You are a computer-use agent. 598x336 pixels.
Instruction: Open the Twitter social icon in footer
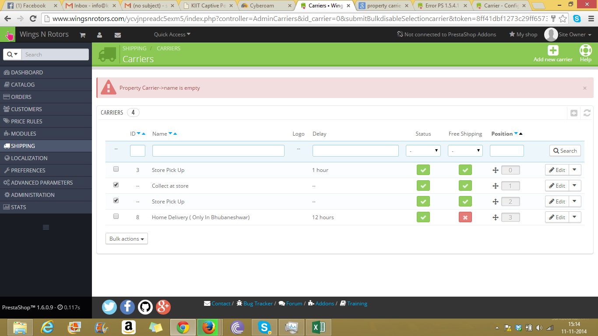pyautogui.click(x=109, y=307)
